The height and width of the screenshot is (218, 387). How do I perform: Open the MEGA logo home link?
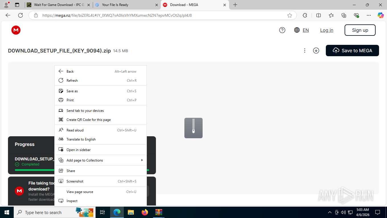[16, 30]
